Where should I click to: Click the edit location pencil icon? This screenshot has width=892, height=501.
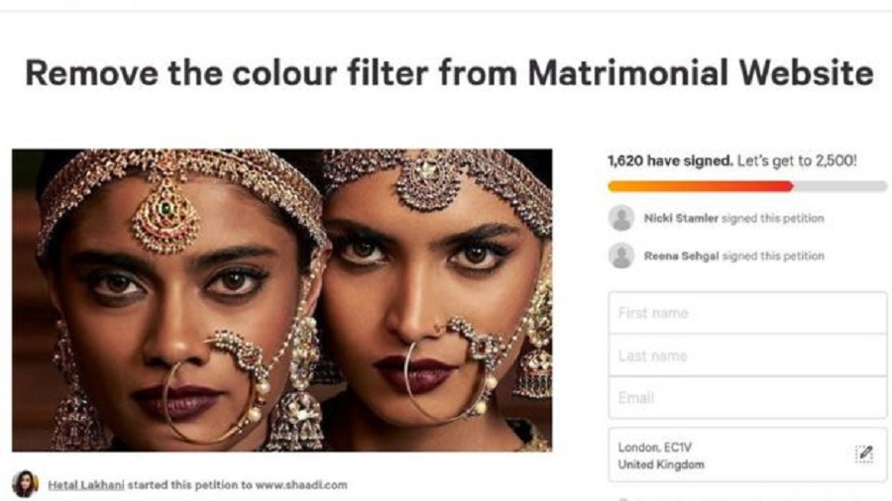(863, 453)
